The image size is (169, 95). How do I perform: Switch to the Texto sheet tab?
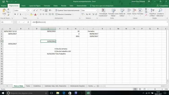[x=28, y=86]
